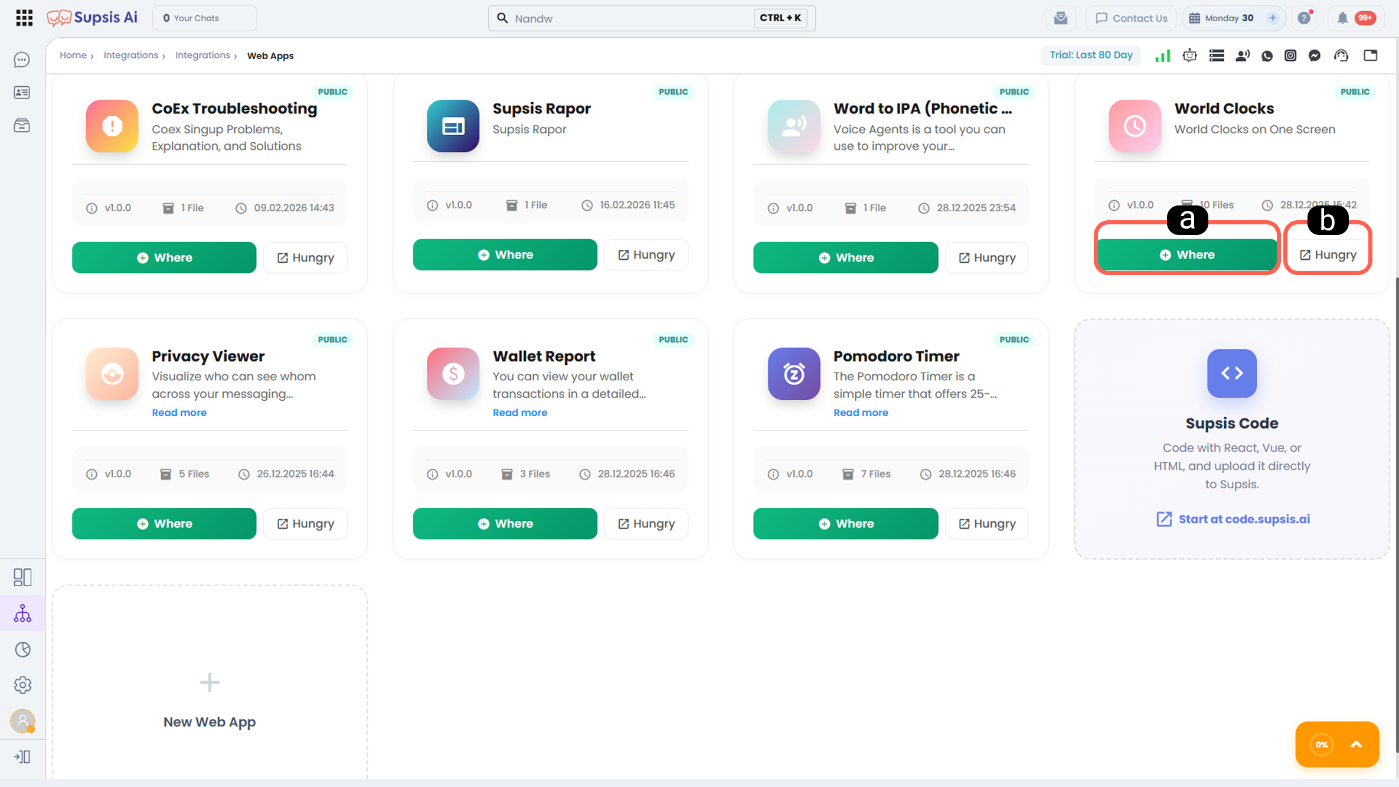Click the Supsis Rapor app icon

click(453, 126)
